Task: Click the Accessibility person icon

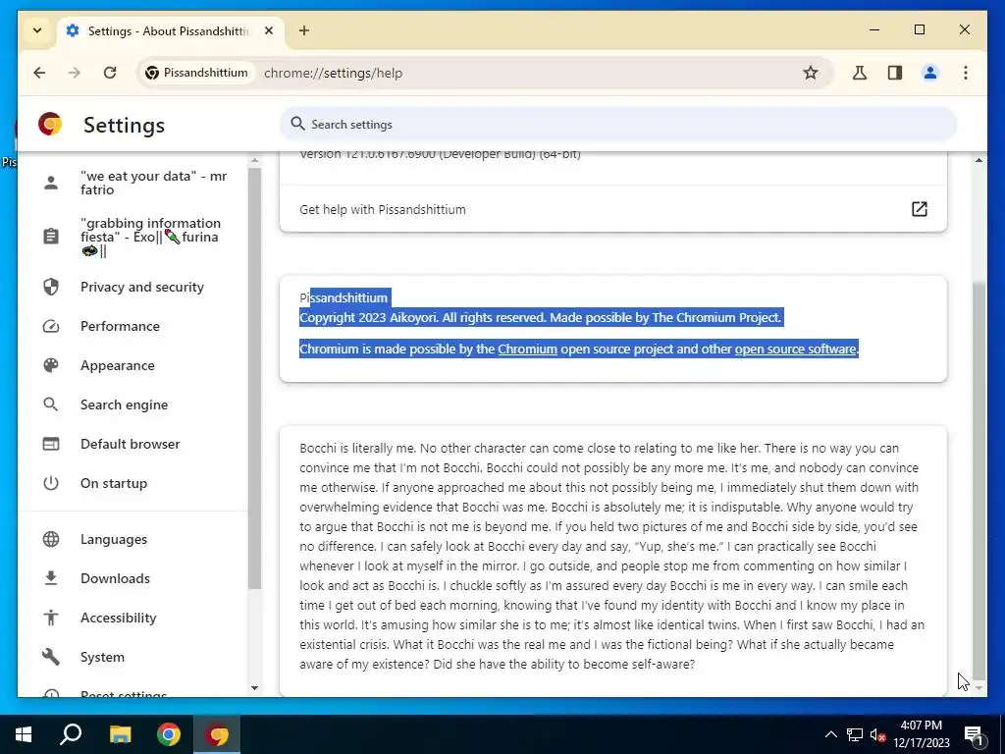Action: coord(51,618)
